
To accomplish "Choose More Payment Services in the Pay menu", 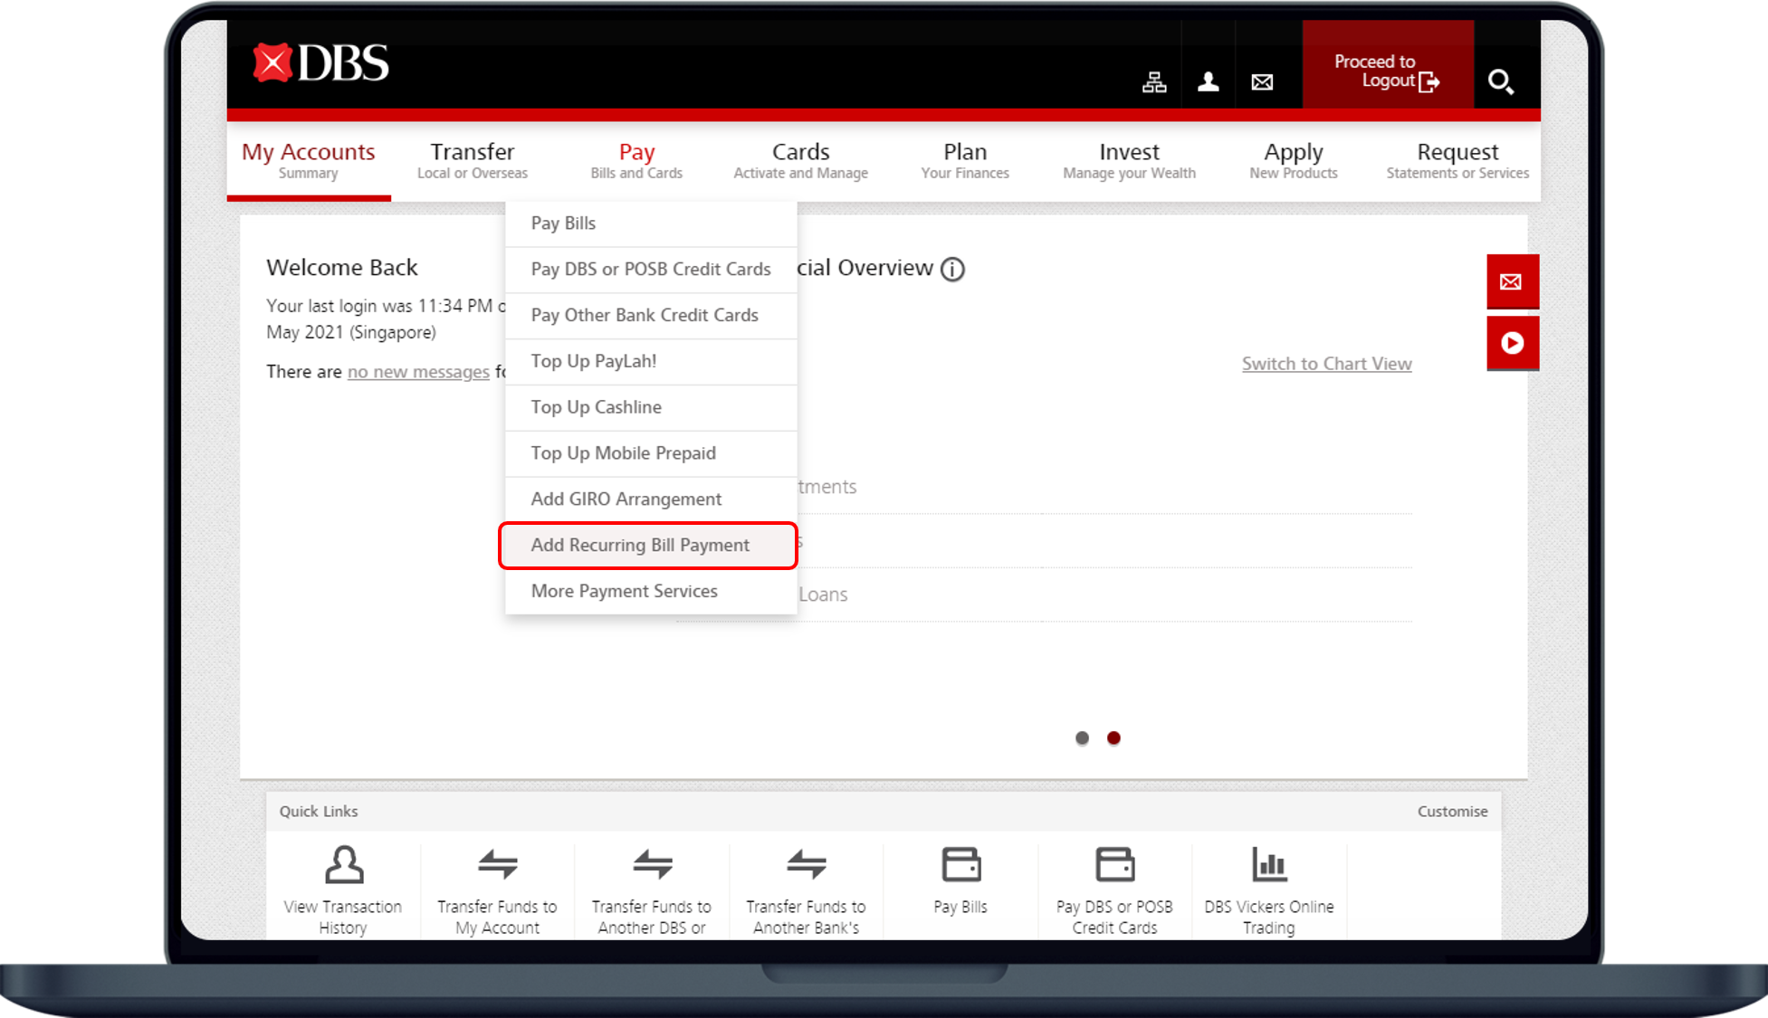I will tap(624, 591).
